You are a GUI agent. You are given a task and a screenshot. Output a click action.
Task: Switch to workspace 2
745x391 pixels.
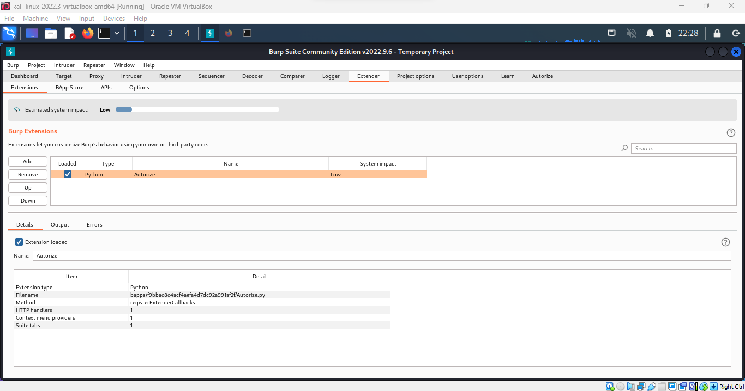(x=153, y=33)
